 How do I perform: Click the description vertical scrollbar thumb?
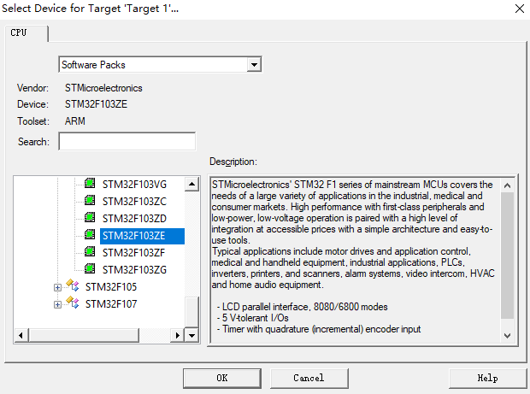(508, 256)
